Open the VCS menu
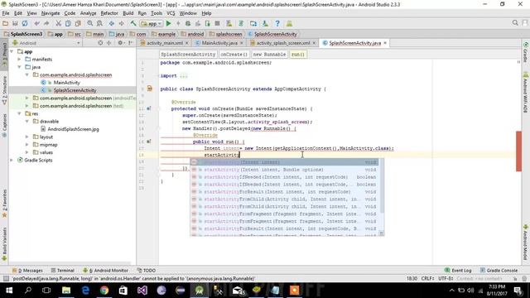 (171, 13)
